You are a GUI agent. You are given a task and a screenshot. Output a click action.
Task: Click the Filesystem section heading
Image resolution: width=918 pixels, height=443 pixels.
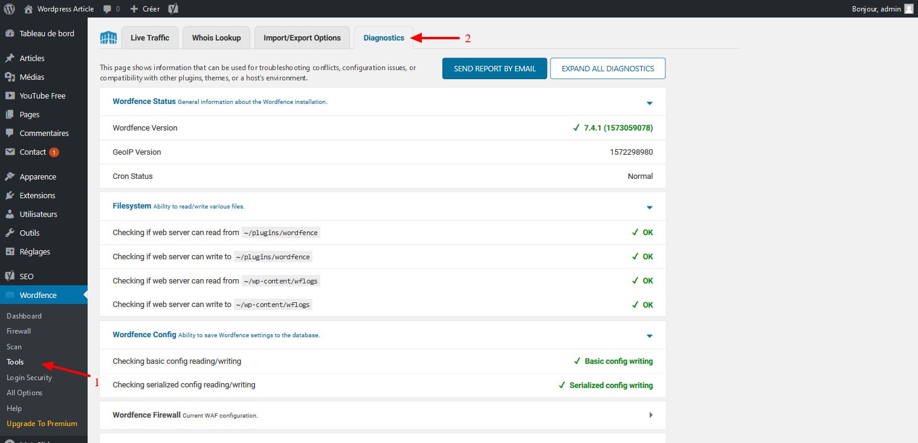tap(132, 206)
